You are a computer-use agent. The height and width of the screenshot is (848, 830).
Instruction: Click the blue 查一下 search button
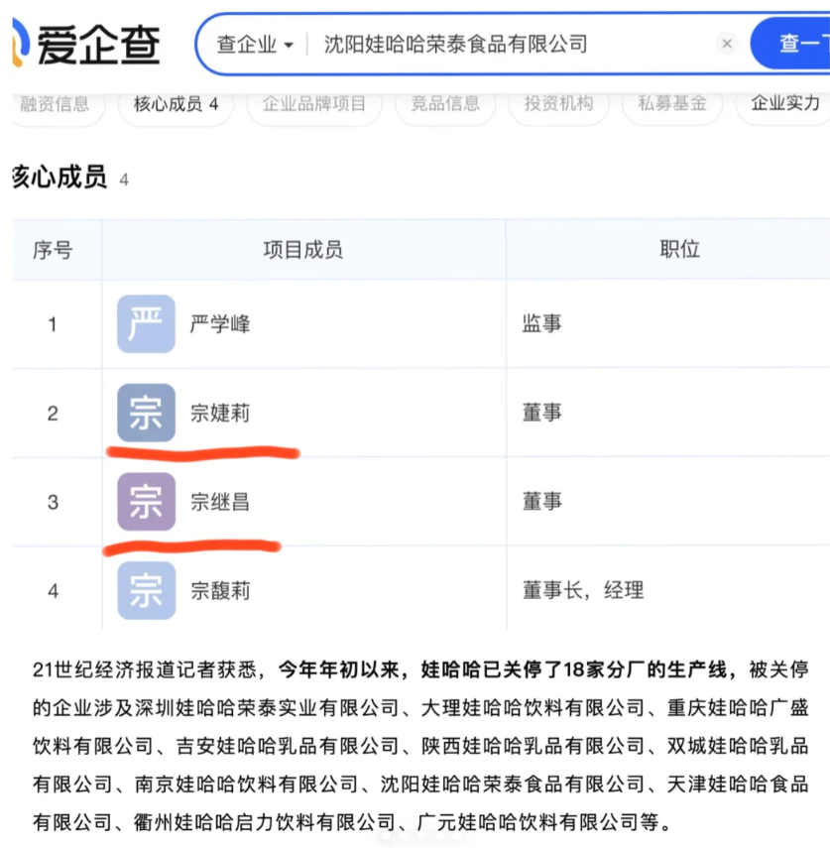(791, 44)
